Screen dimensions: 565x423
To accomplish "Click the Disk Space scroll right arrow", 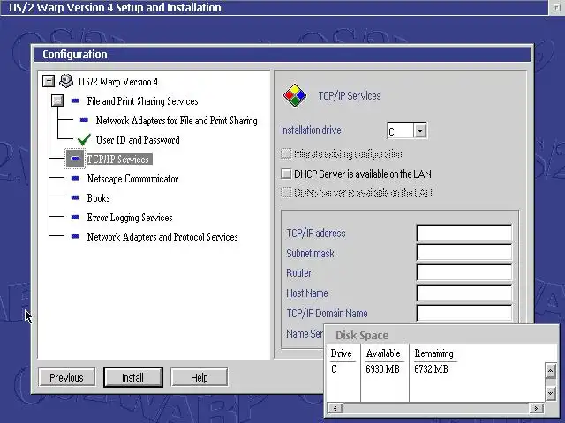I will coord(536,408).
